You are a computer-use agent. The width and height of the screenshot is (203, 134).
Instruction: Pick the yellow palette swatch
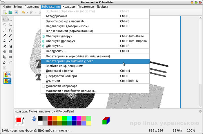coord(59,118)
